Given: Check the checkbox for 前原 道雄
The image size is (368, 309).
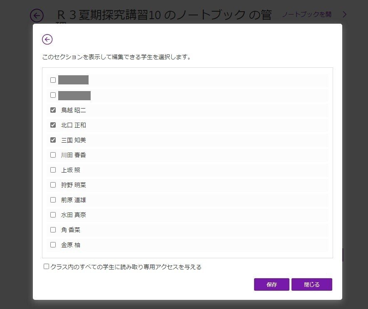Looking at the screenshot, I should pos(53,200).
